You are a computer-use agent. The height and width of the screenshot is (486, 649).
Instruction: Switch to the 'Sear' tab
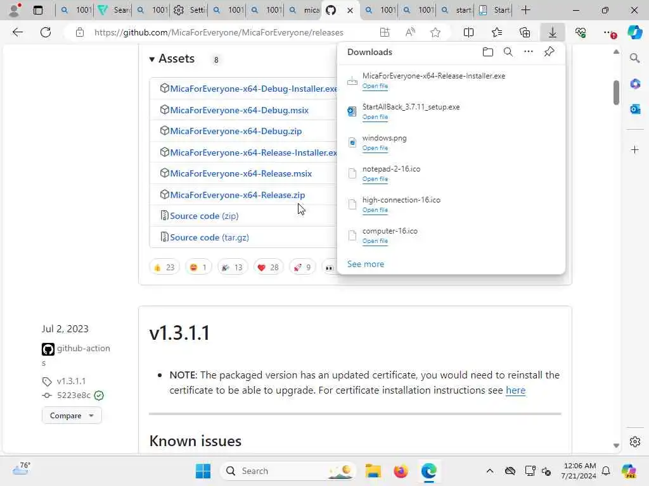click(114, 10)
